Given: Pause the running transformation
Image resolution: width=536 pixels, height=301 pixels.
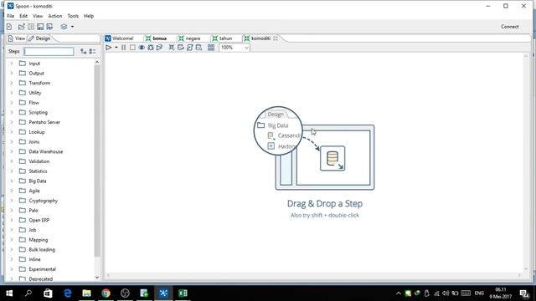Looking at the screenshot, I should [x=123, y=48].
